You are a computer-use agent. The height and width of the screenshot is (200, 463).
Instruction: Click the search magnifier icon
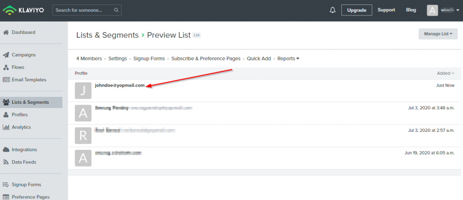pos(116,10)
